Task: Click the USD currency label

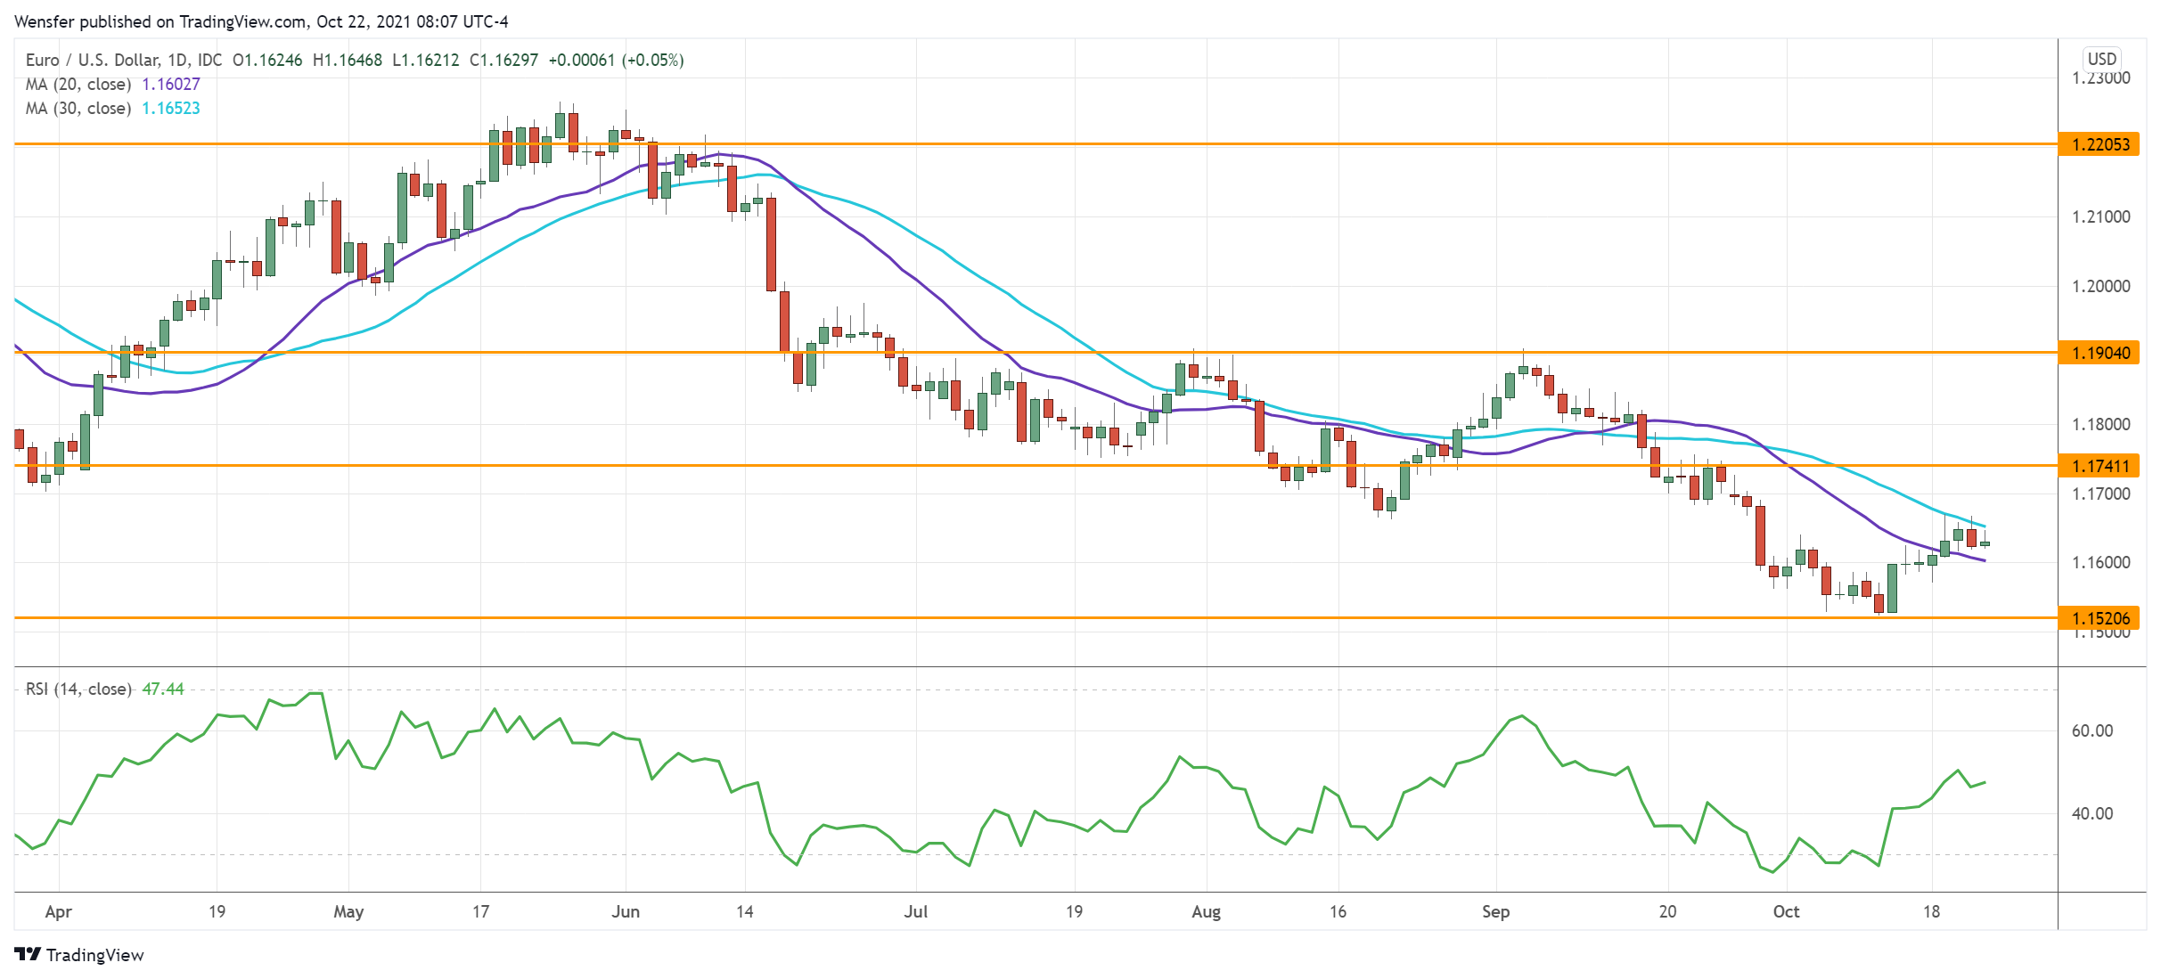Action: [2101, 59]
